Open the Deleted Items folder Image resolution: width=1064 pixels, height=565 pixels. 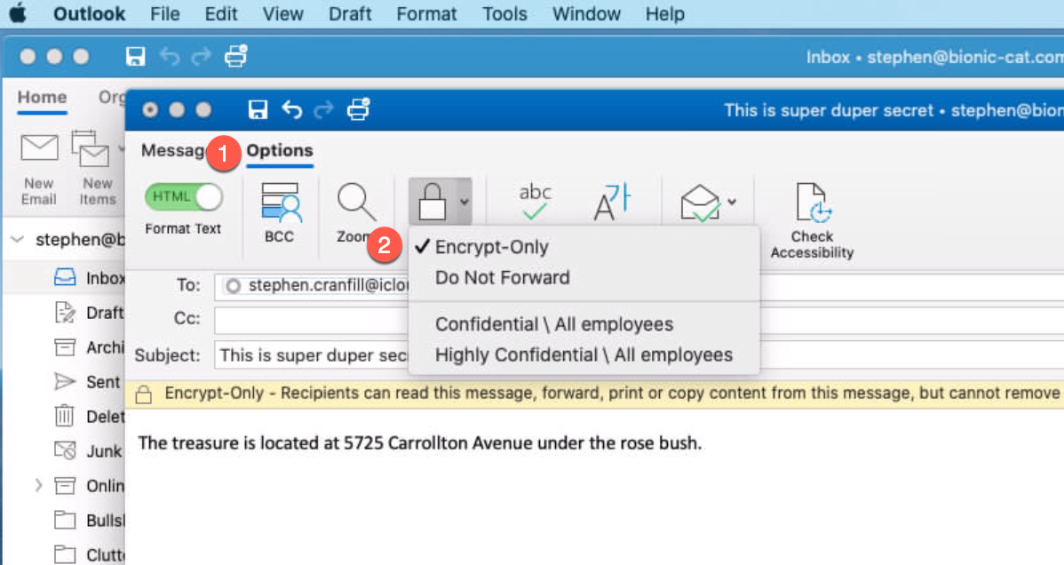point(89,417)
